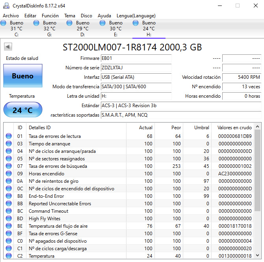Open the Tema menu
The image size is (264, 262).
(x=70, y=16)
